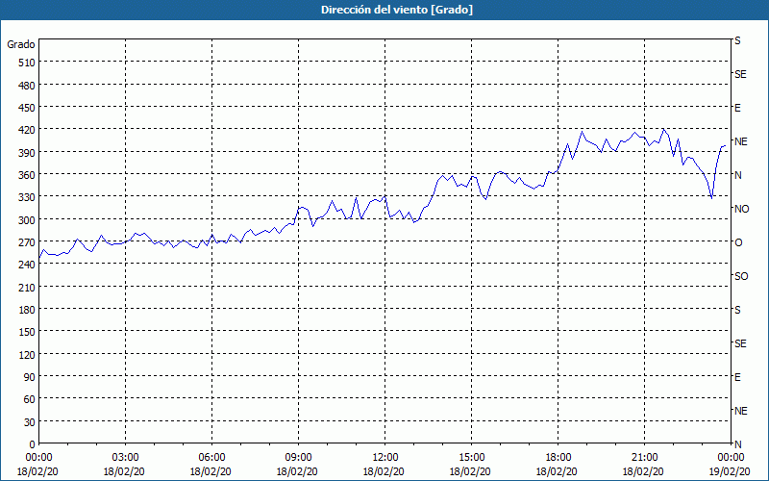This screenshot has width=769, height=481.
Task: Pick the 360 degree axis label
Action: (x=27, y=175)
